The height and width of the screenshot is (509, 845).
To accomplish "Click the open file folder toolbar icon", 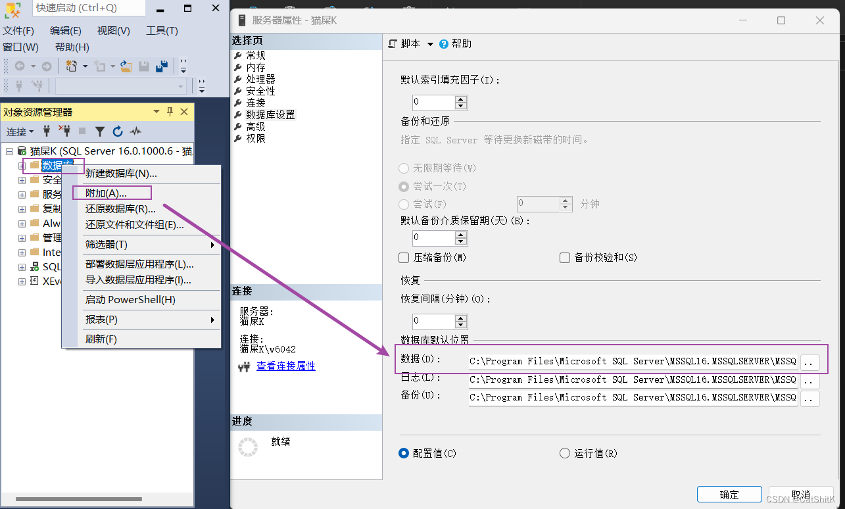I will 126,66.
